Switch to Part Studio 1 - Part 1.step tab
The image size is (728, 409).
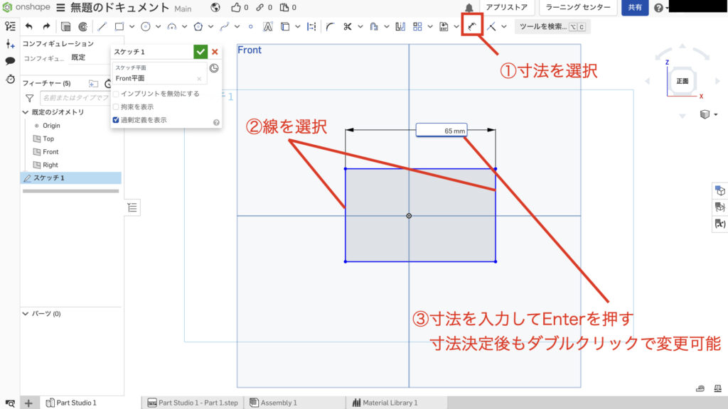tap(193, 403)
